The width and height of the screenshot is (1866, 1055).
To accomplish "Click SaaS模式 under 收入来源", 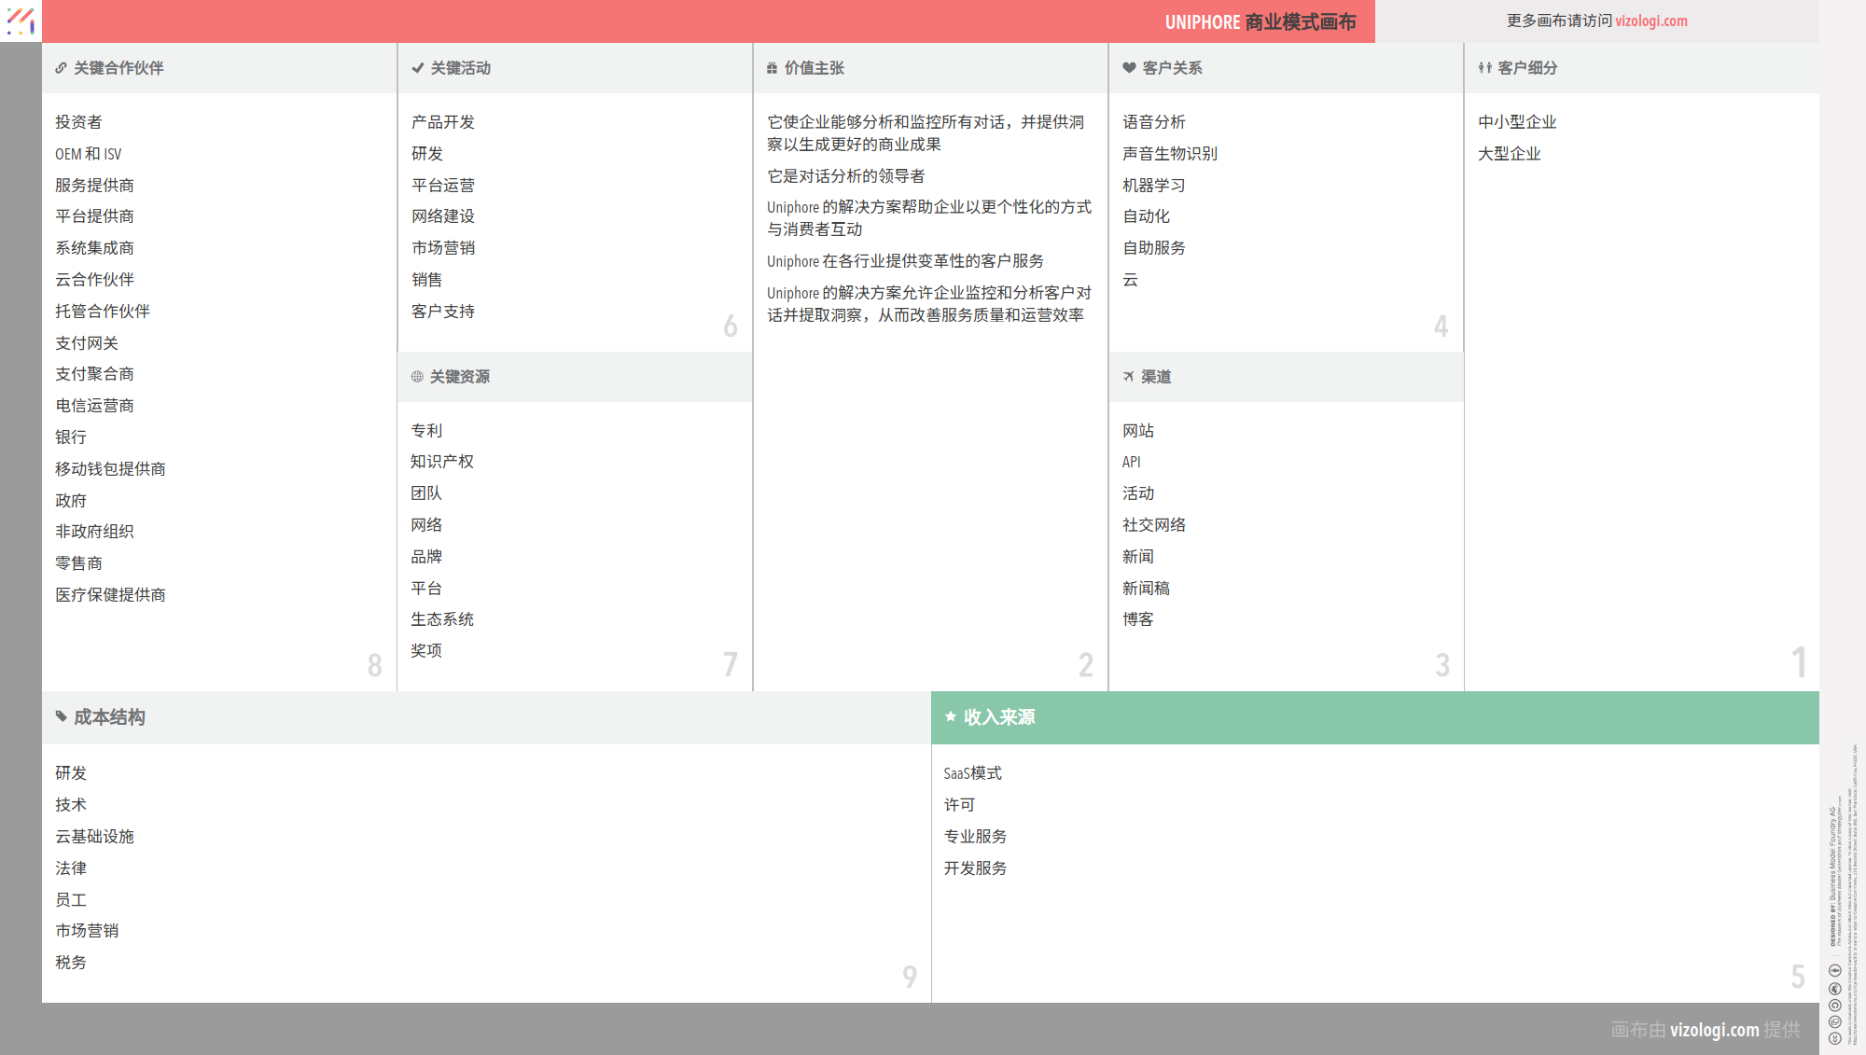I will [972, 773].
